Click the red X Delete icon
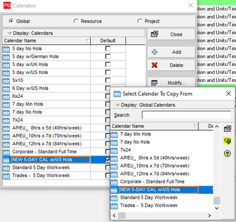Image resolution: width=236 pixels, height=222 pixels. coord(154,65)
